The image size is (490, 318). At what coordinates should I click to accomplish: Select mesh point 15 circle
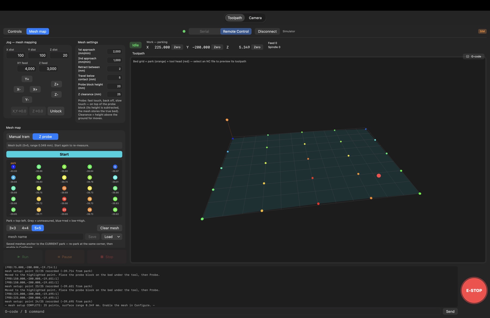[115, 188]
